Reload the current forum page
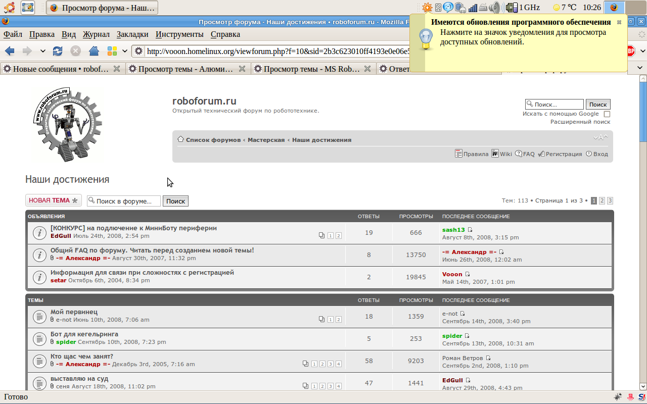The width and height of the screenshot is (647, 404). coord(58,51)
